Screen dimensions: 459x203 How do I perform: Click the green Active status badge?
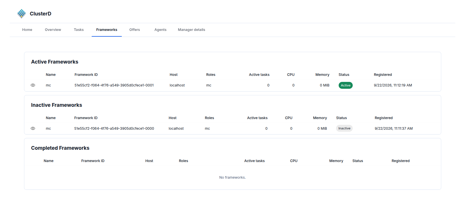click(x=346, y=85)
